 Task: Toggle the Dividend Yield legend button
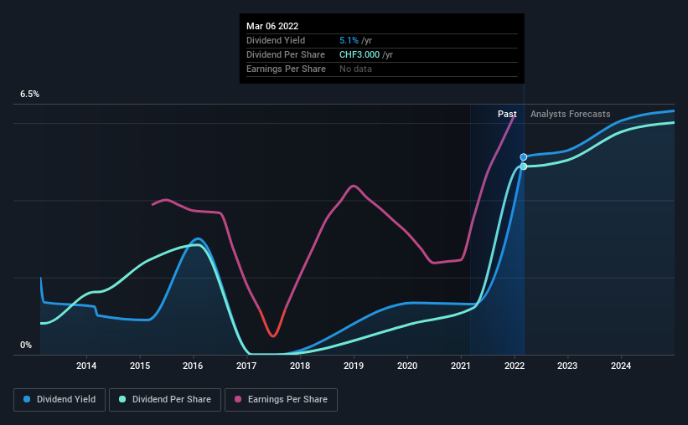pyautogui.click(x=59, y=400)
